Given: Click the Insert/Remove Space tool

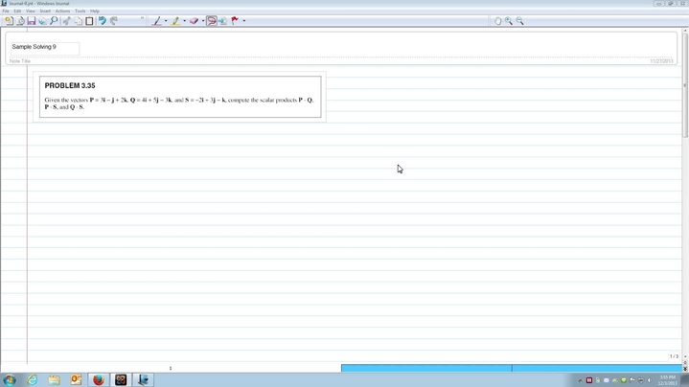Looking at the screenshot, I should coord(222,20).
